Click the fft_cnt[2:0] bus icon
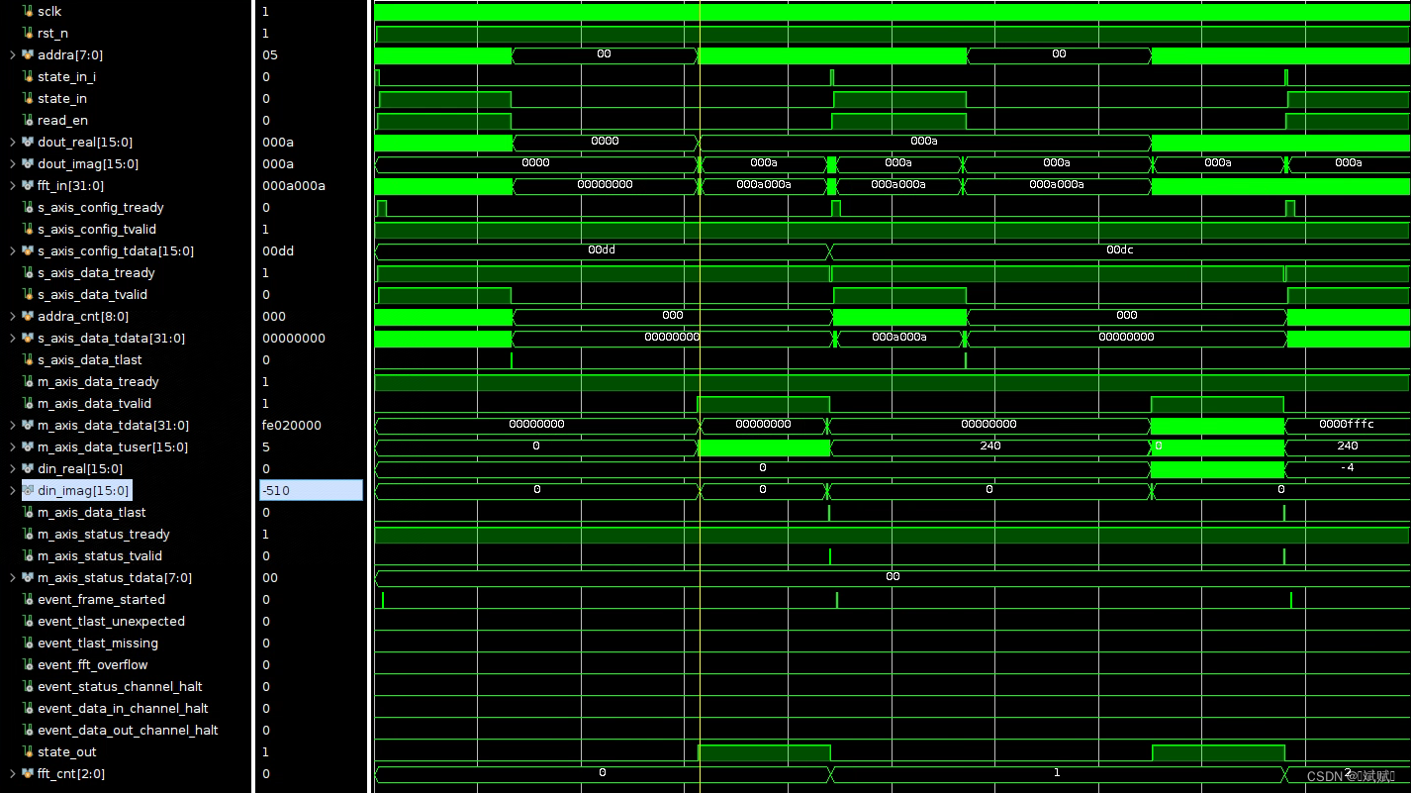The image size is (1411, 793). tap(28, 774)
